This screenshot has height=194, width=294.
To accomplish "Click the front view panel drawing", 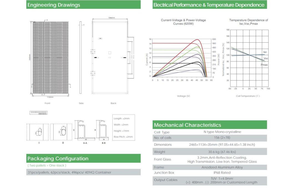I will [x=50, y=58].
